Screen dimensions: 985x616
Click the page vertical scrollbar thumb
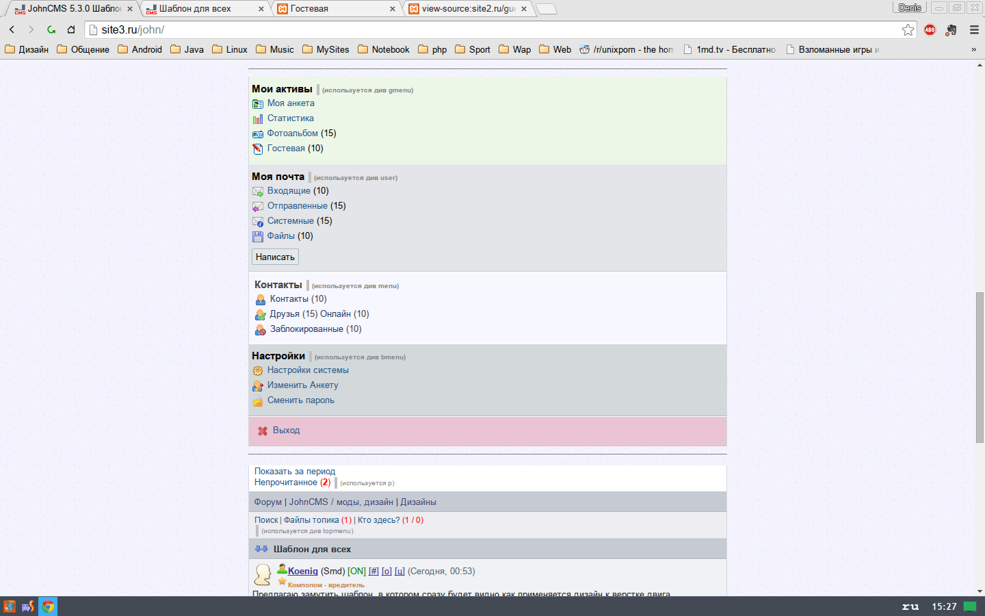point(980,366)
